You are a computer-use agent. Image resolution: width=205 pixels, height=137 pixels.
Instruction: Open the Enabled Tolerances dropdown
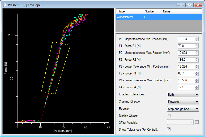tap(183, 94)
